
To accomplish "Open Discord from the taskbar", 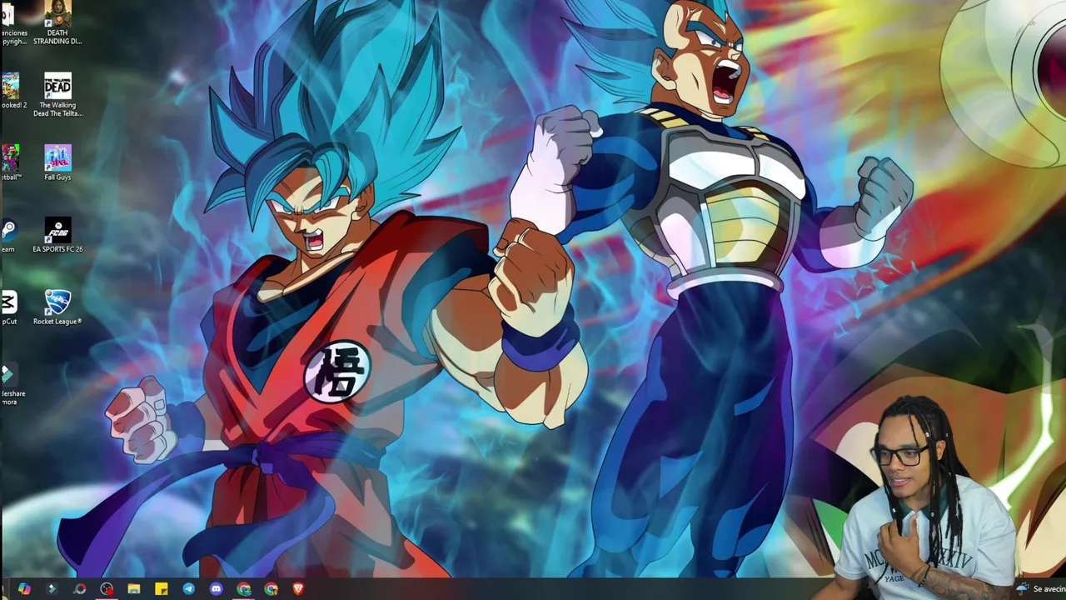I will point(217,589).
